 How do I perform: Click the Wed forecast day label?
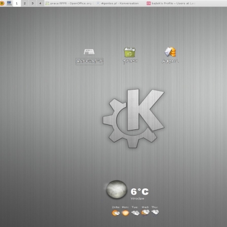click(x=145, y=207)
